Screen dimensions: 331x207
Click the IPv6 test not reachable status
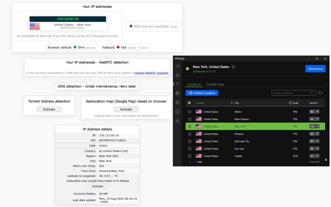tap(154, 26)
